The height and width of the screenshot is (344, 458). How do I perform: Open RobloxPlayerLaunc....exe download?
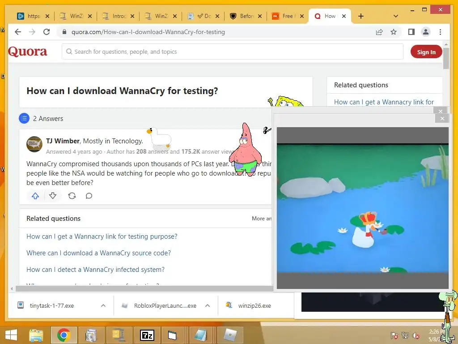tap(165, 305)
